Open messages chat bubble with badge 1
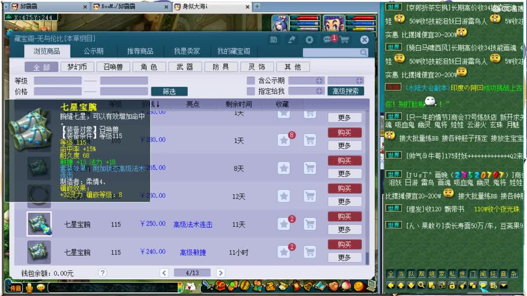 tap(328, 39)
